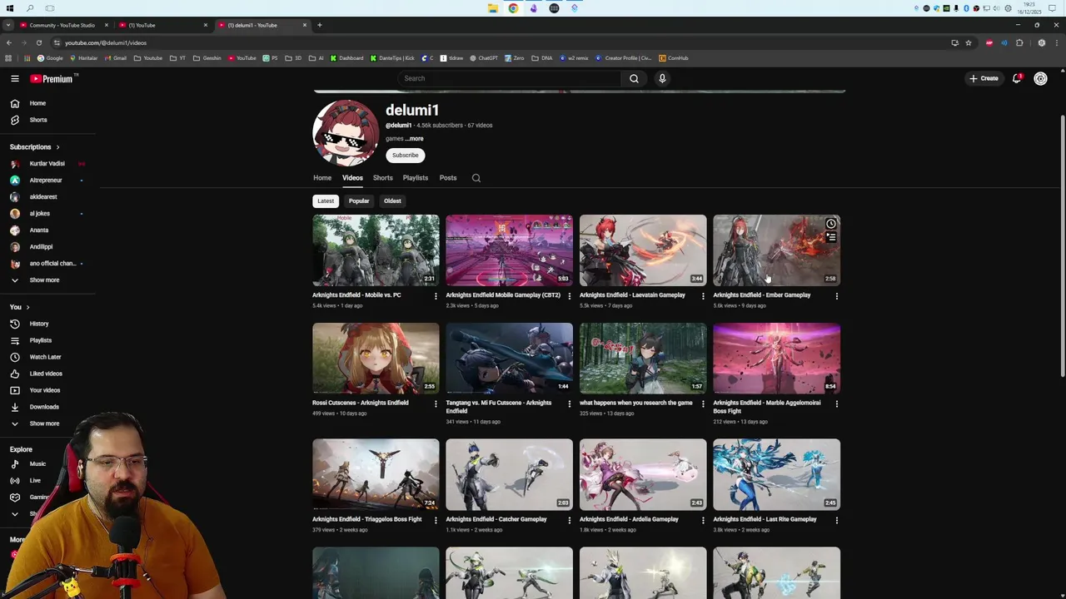The width and height of the screenshot is (1066, 599).
Task: Open the notifications bell
Action: coord(1017,78)
